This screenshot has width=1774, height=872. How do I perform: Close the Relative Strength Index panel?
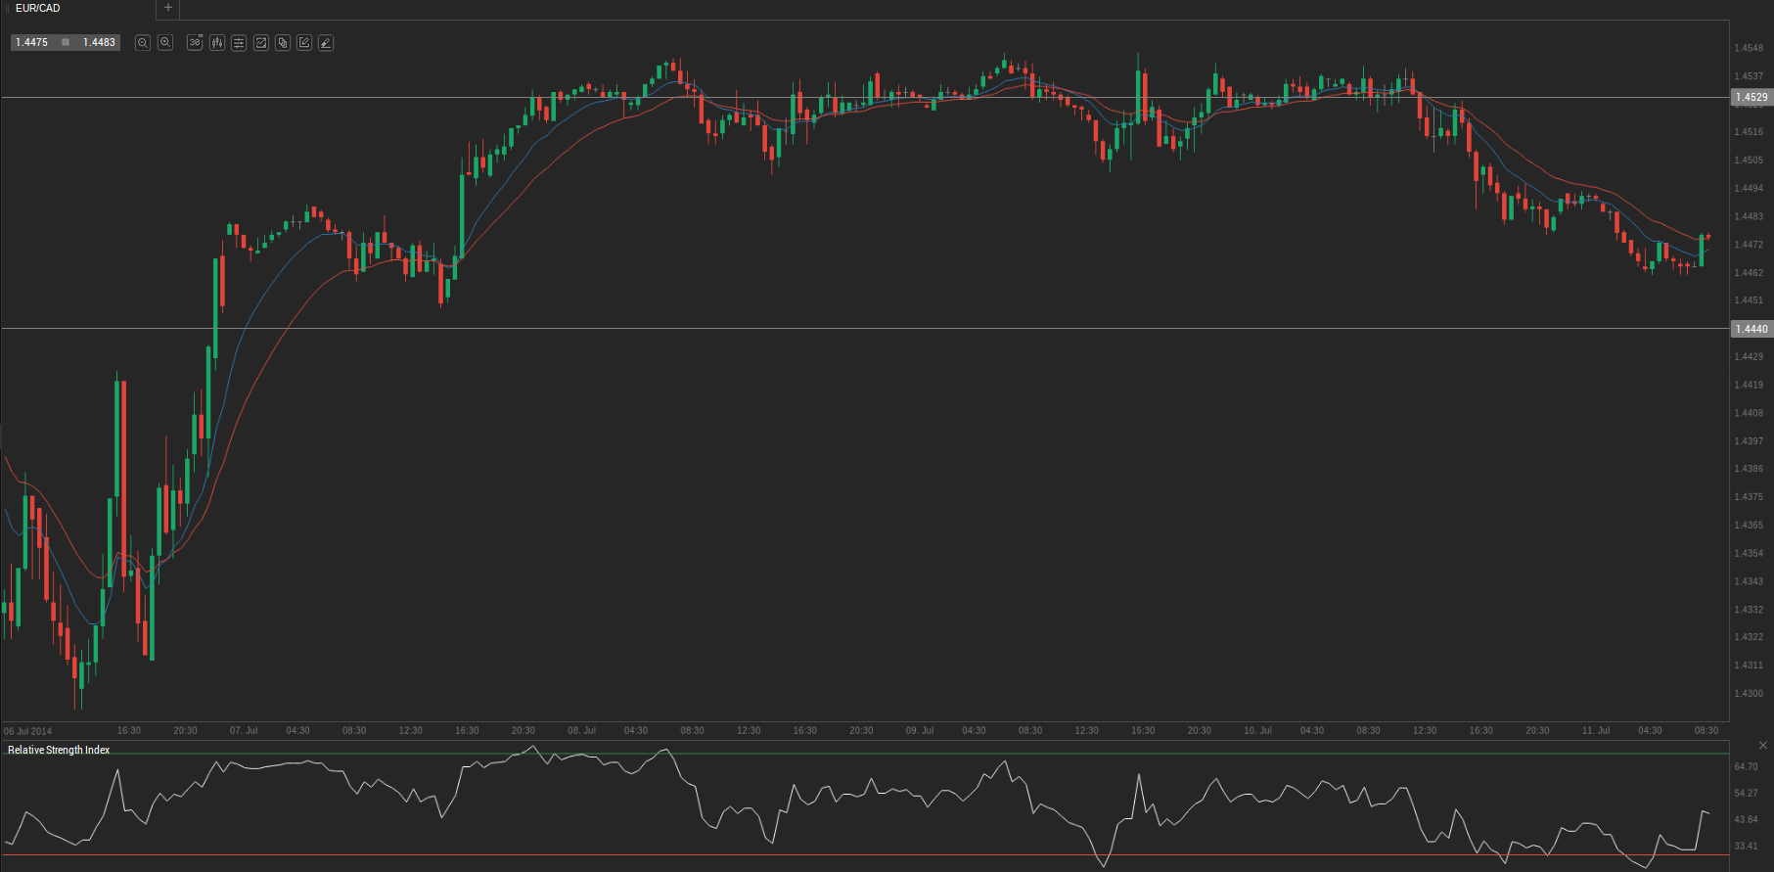tap(1763, 746)
